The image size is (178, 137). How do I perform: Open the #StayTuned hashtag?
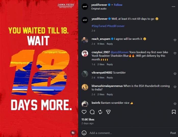click(99, 26)
